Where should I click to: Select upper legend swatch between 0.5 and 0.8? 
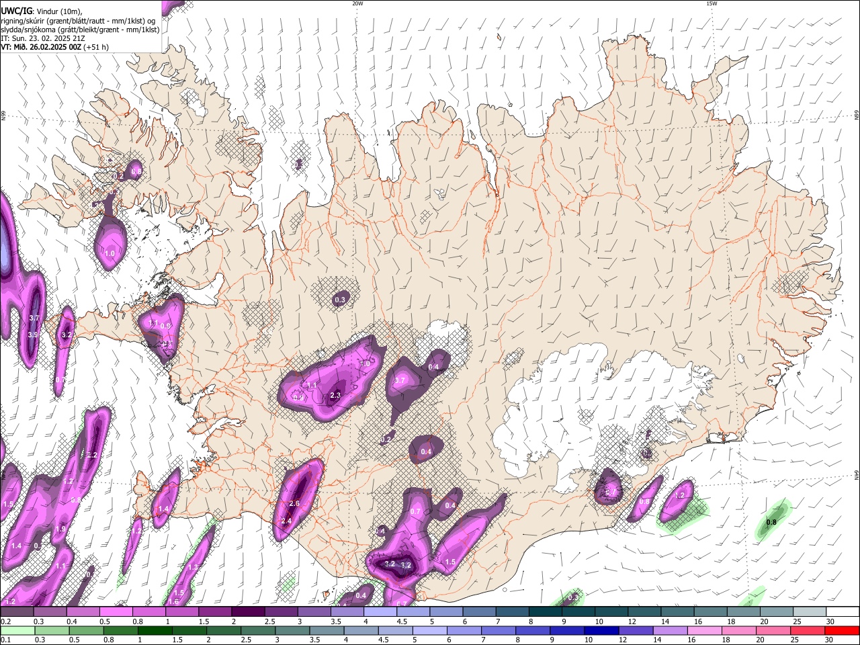point(116,612)
